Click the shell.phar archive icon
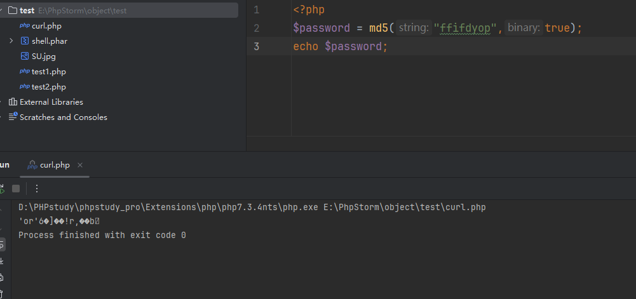Screen dimensions: 636x299 click(x=25, y=41)
